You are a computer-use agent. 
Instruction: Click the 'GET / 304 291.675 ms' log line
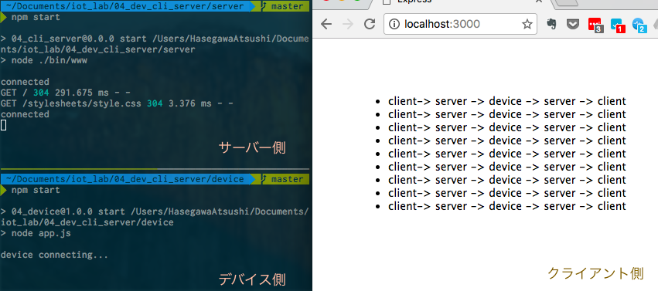point(66,93)
